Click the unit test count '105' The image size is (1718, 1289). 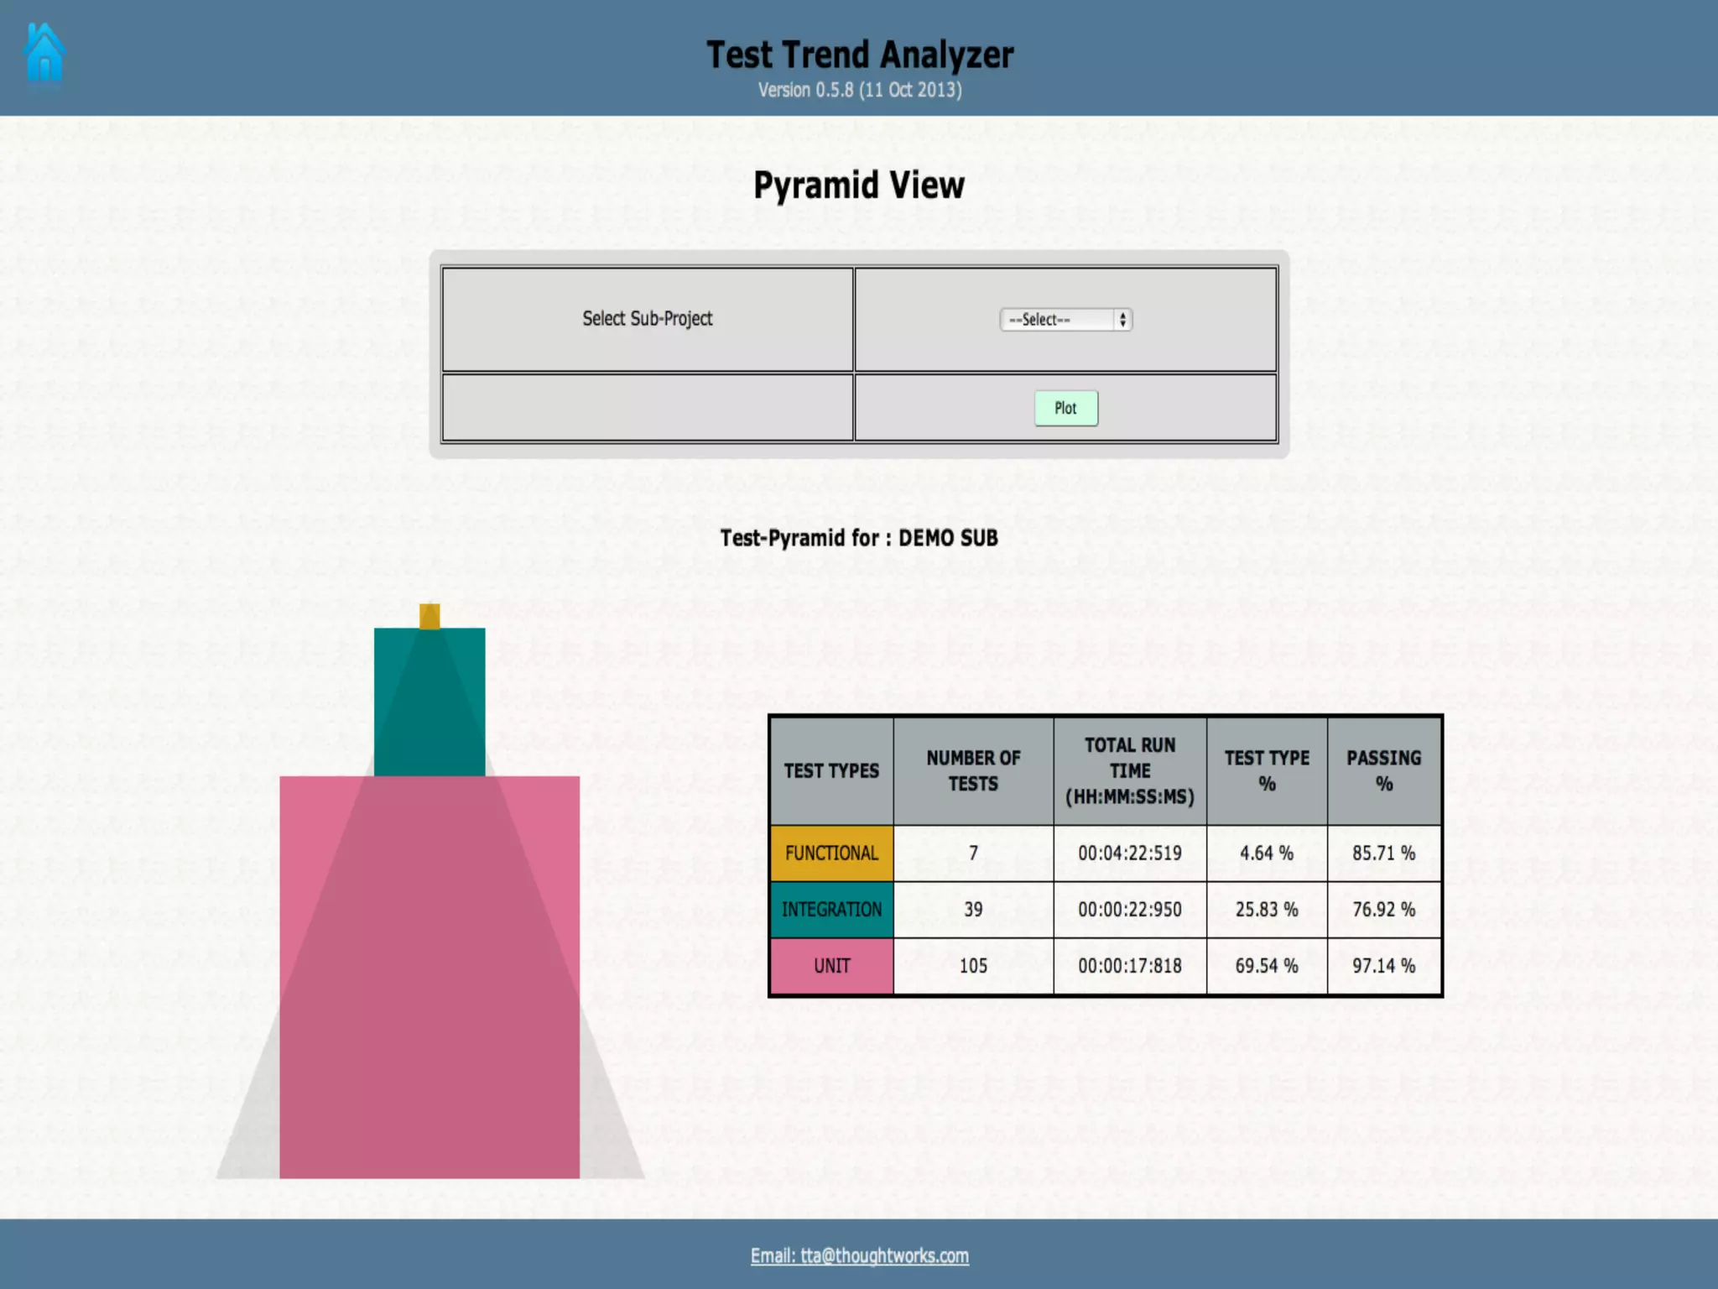973,966
